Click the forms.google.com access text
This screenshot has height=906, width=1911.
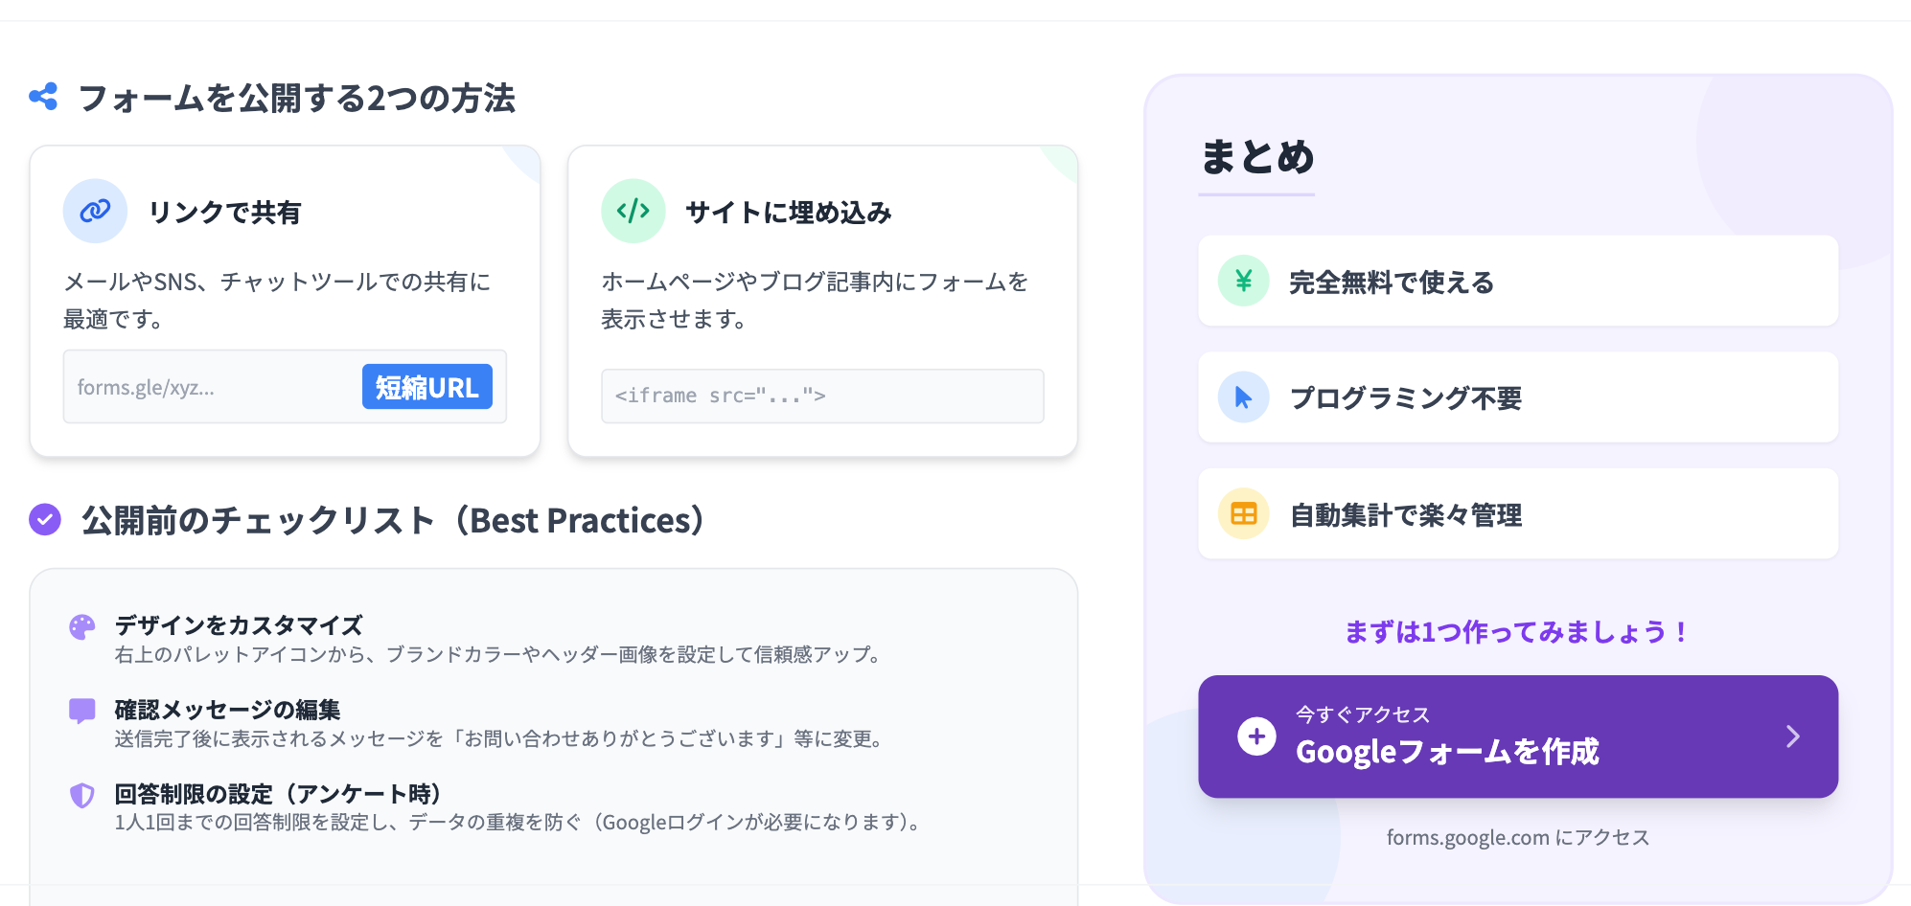coord(1517,838)
